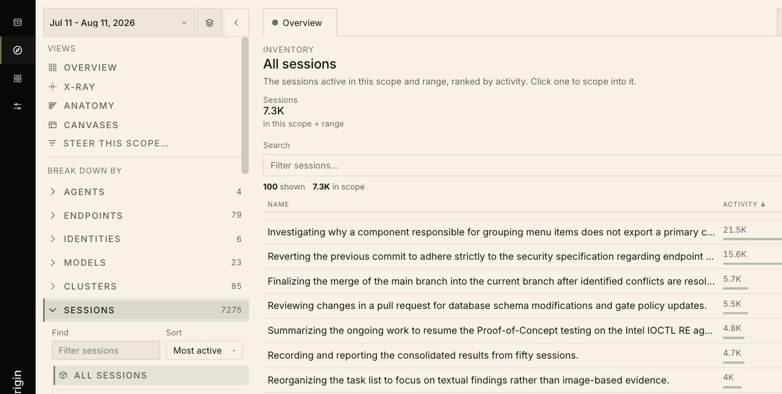The height and width of the screenshot is (394, 782).
Task: Open the X-Ray view
Action: [80, 87]
